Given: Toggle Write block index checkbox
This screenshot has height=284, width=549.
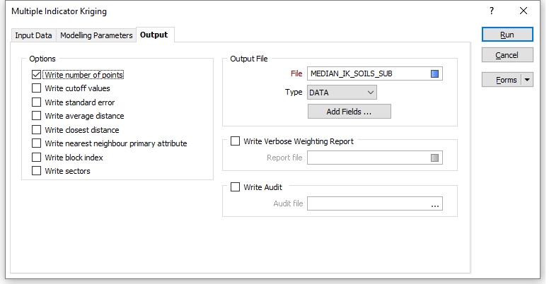Looking at the screenshot, I should [x=36, y=158].
